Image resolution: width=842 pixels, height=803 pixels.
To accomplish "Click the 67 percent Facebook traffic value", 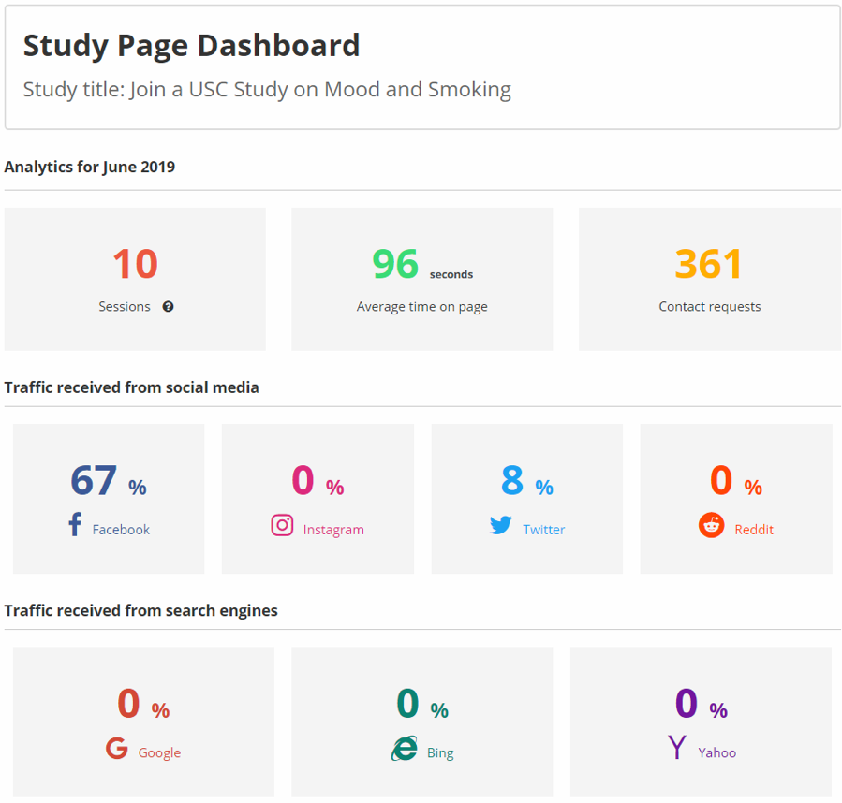I will tap(94, 481).
